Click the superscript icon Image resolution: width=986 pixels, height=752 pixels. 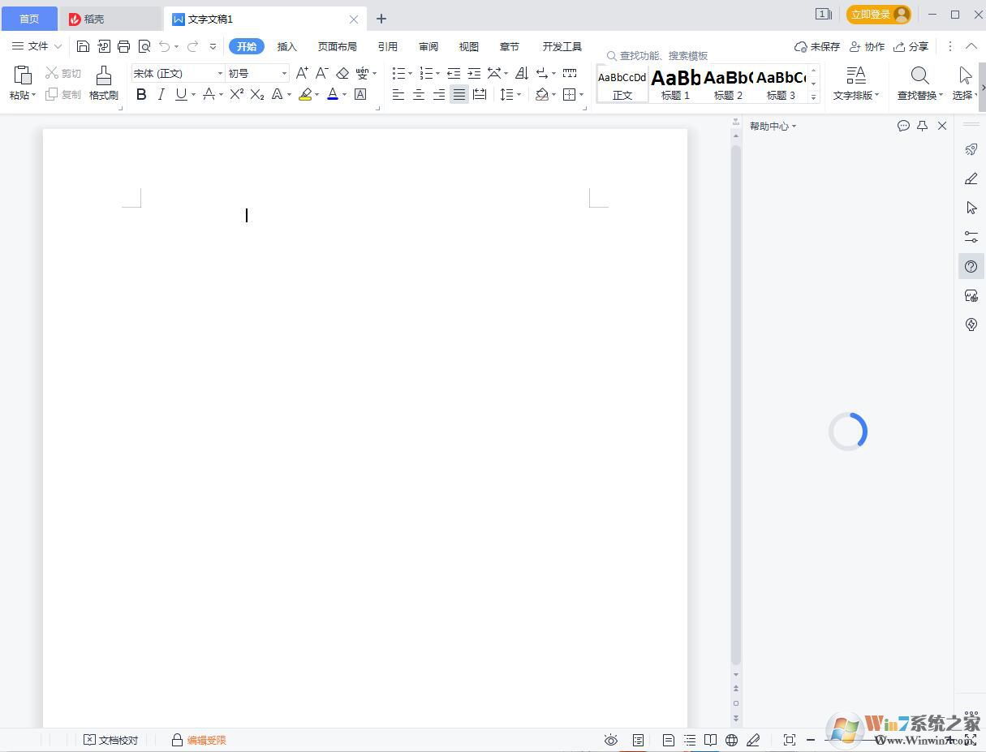[236, 94]
